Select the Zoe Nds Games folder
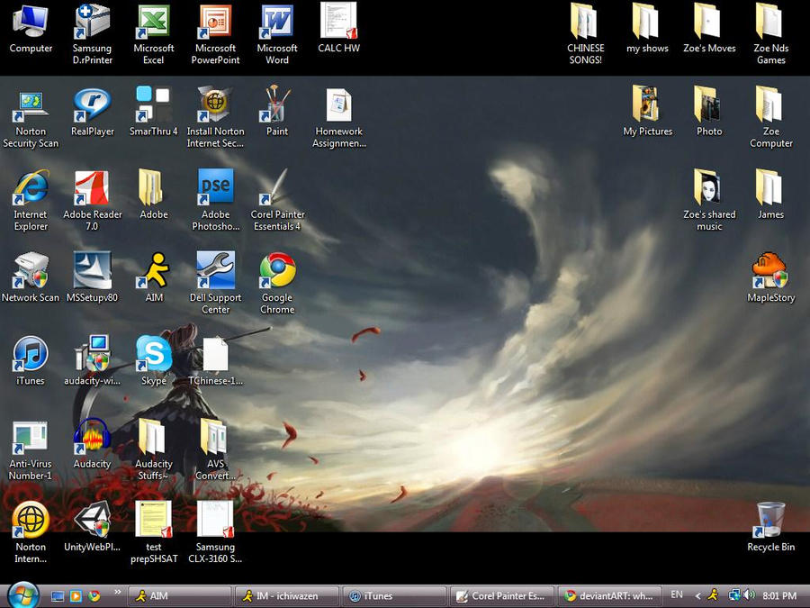 point(770,33)
